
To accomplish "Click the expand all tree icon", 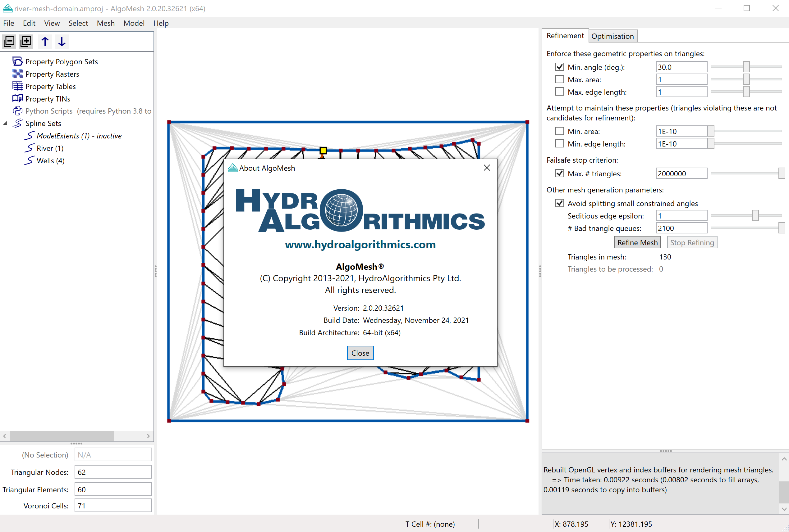I will 26,41.
